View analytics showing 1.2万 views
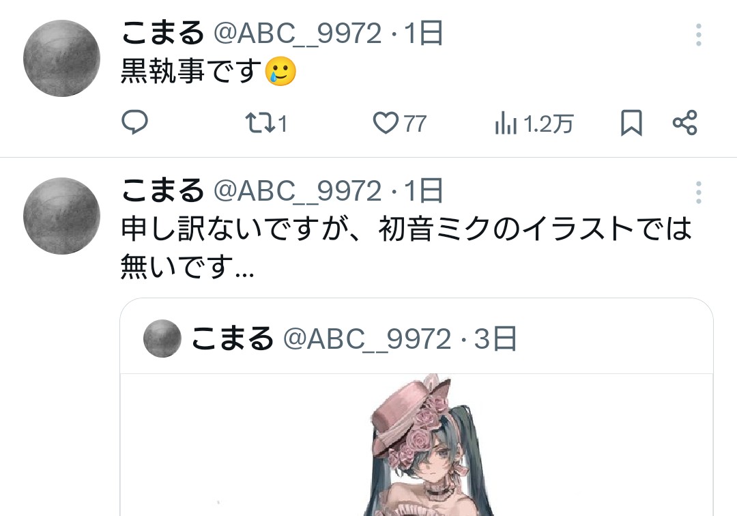 pos(534,124)
